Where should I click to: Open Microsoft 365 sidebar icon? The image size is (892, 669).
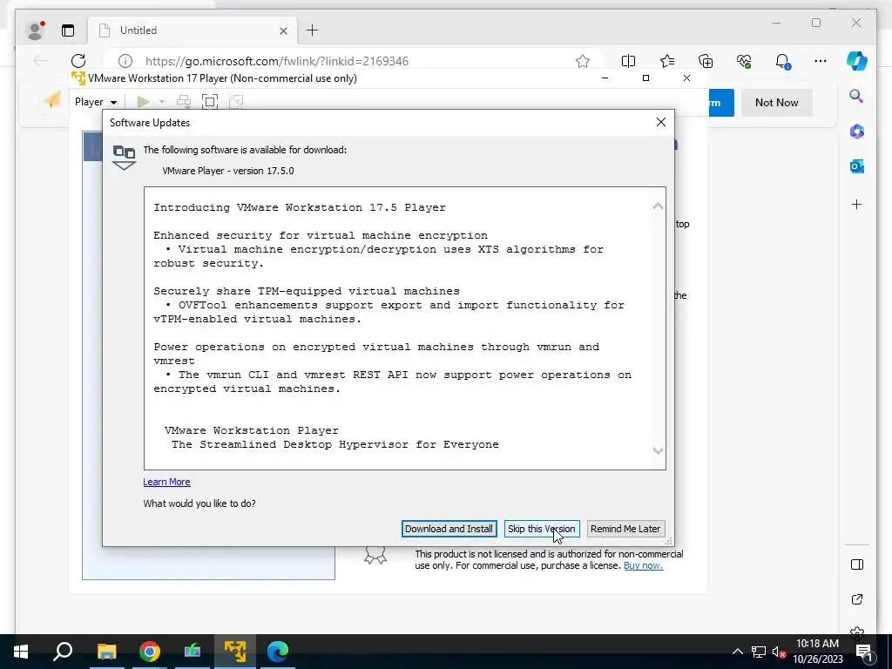point(857,132)
